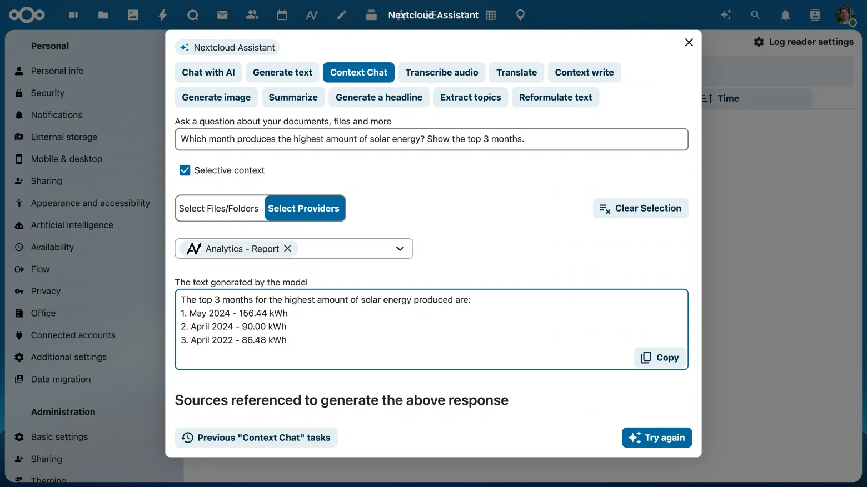Screen dimensions: 867x487
Task: Select the Generate image tab
Action: [x=216, y=97]
